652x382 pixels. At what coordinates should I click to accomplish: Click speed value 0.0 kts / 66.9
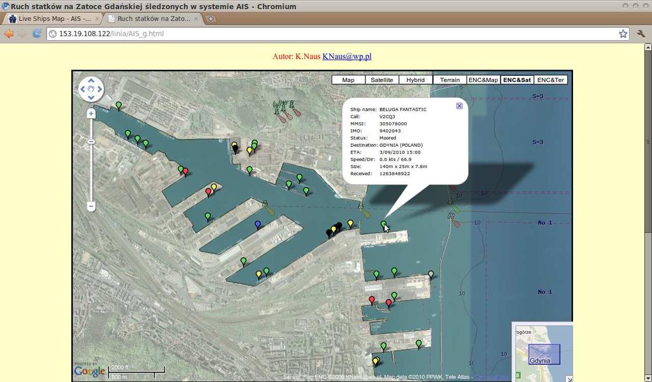tap(395, 159)
